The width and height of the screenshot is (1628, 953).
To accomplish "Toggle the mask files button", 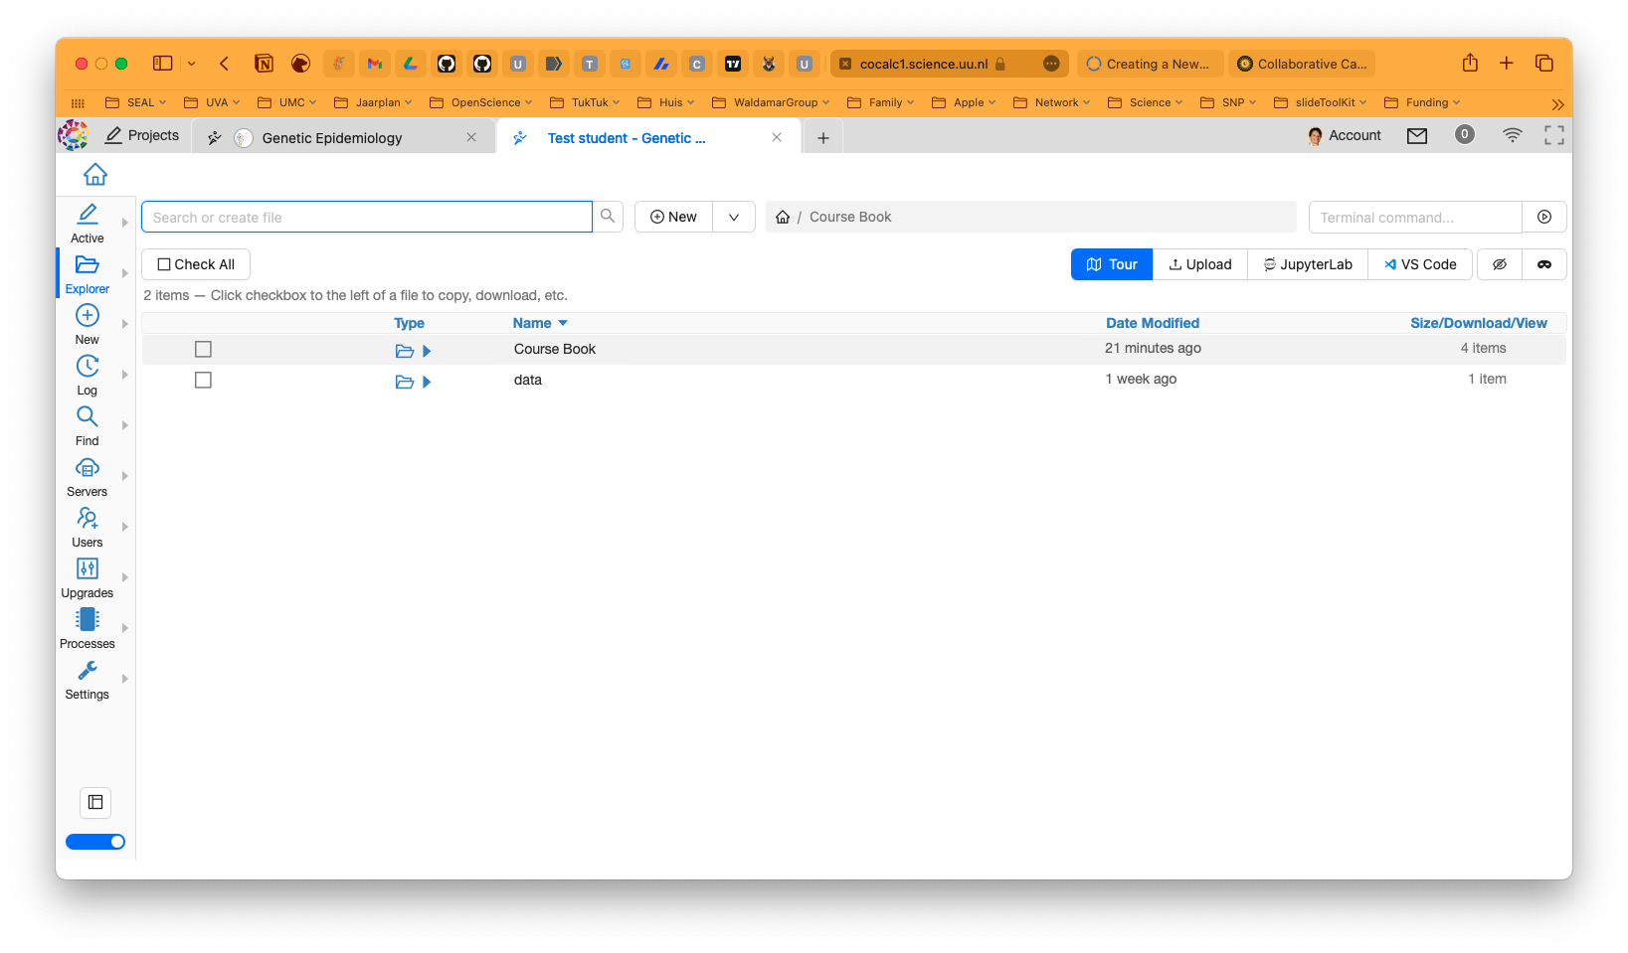I will coord(1544,264).
